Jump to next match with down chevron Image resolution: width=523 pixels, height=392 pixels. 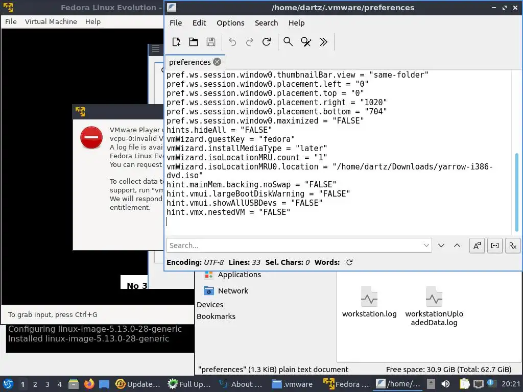441,246
